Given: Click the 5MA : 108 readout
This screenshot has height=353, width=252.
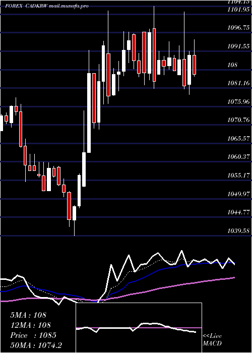Looking at the screenshot, I should (x=28, y=315).
